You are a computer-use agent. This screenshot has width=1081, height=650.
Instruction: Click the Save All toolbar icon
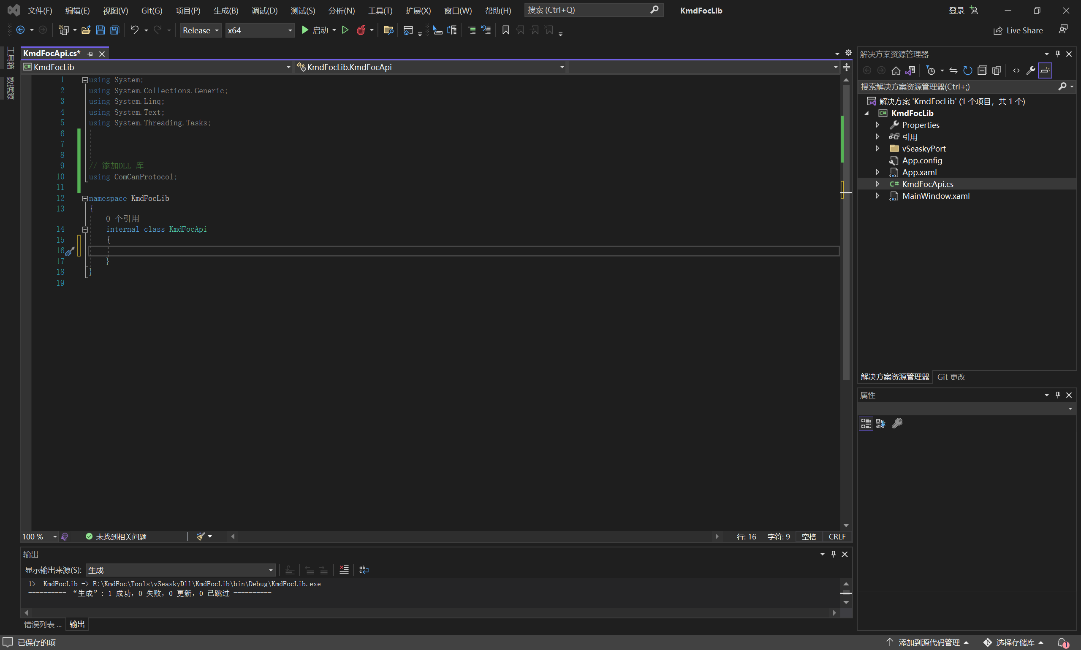(x=115, y=30)
